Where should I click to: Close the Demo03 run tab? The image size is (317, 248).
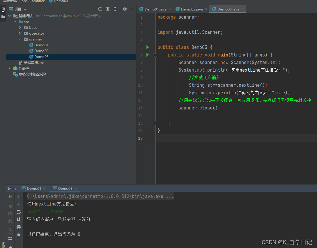pyautogui.click(x=76, y=189)
